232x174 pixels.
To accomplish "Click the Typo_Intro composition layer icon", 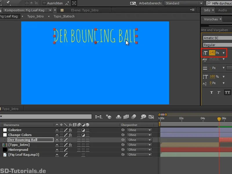I will click(5, 145).
